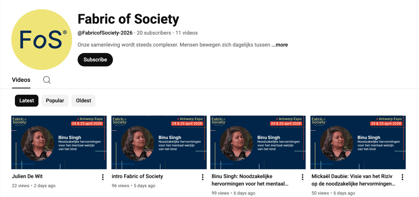Viewport: 419px width, 197px height.
Task: Open the Mickaël Daubie video thumbnail
Action: (x=358, y=142)
